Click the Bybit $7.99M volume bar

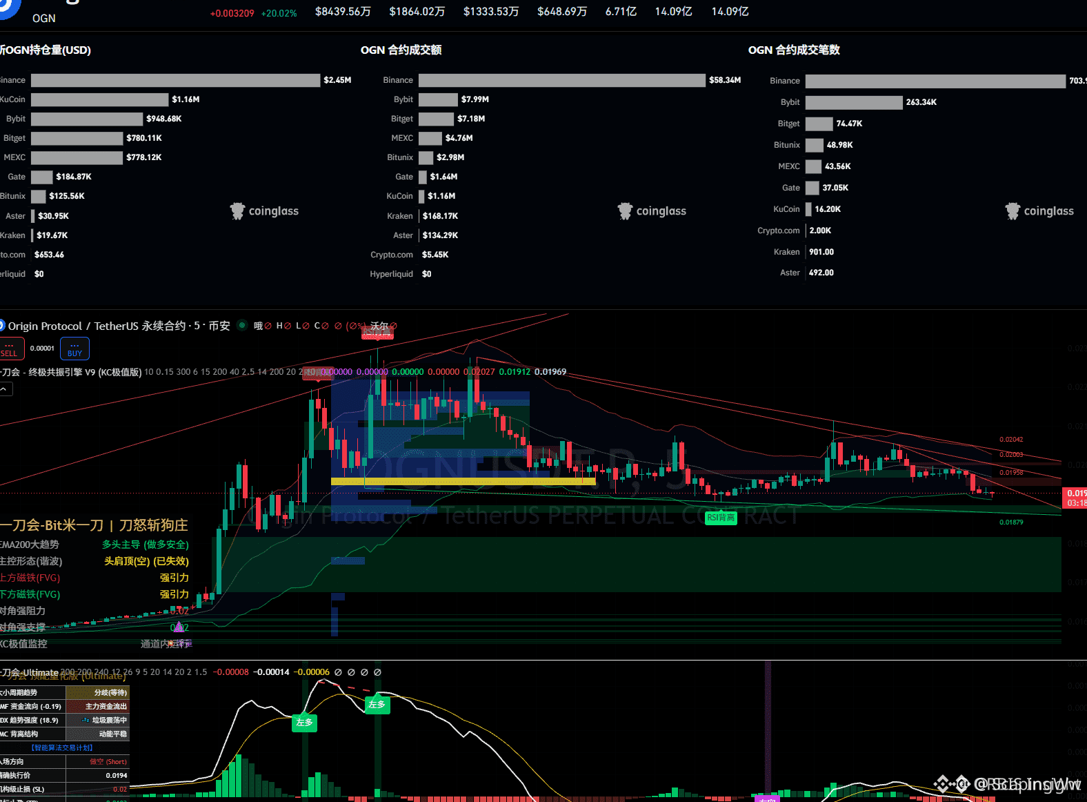tap(439, 99)
